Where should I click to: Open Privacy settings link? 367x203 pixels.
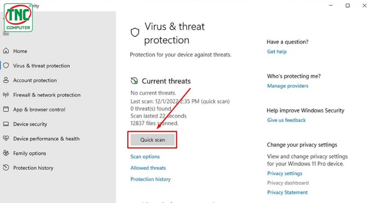click(x=285, y=173)
